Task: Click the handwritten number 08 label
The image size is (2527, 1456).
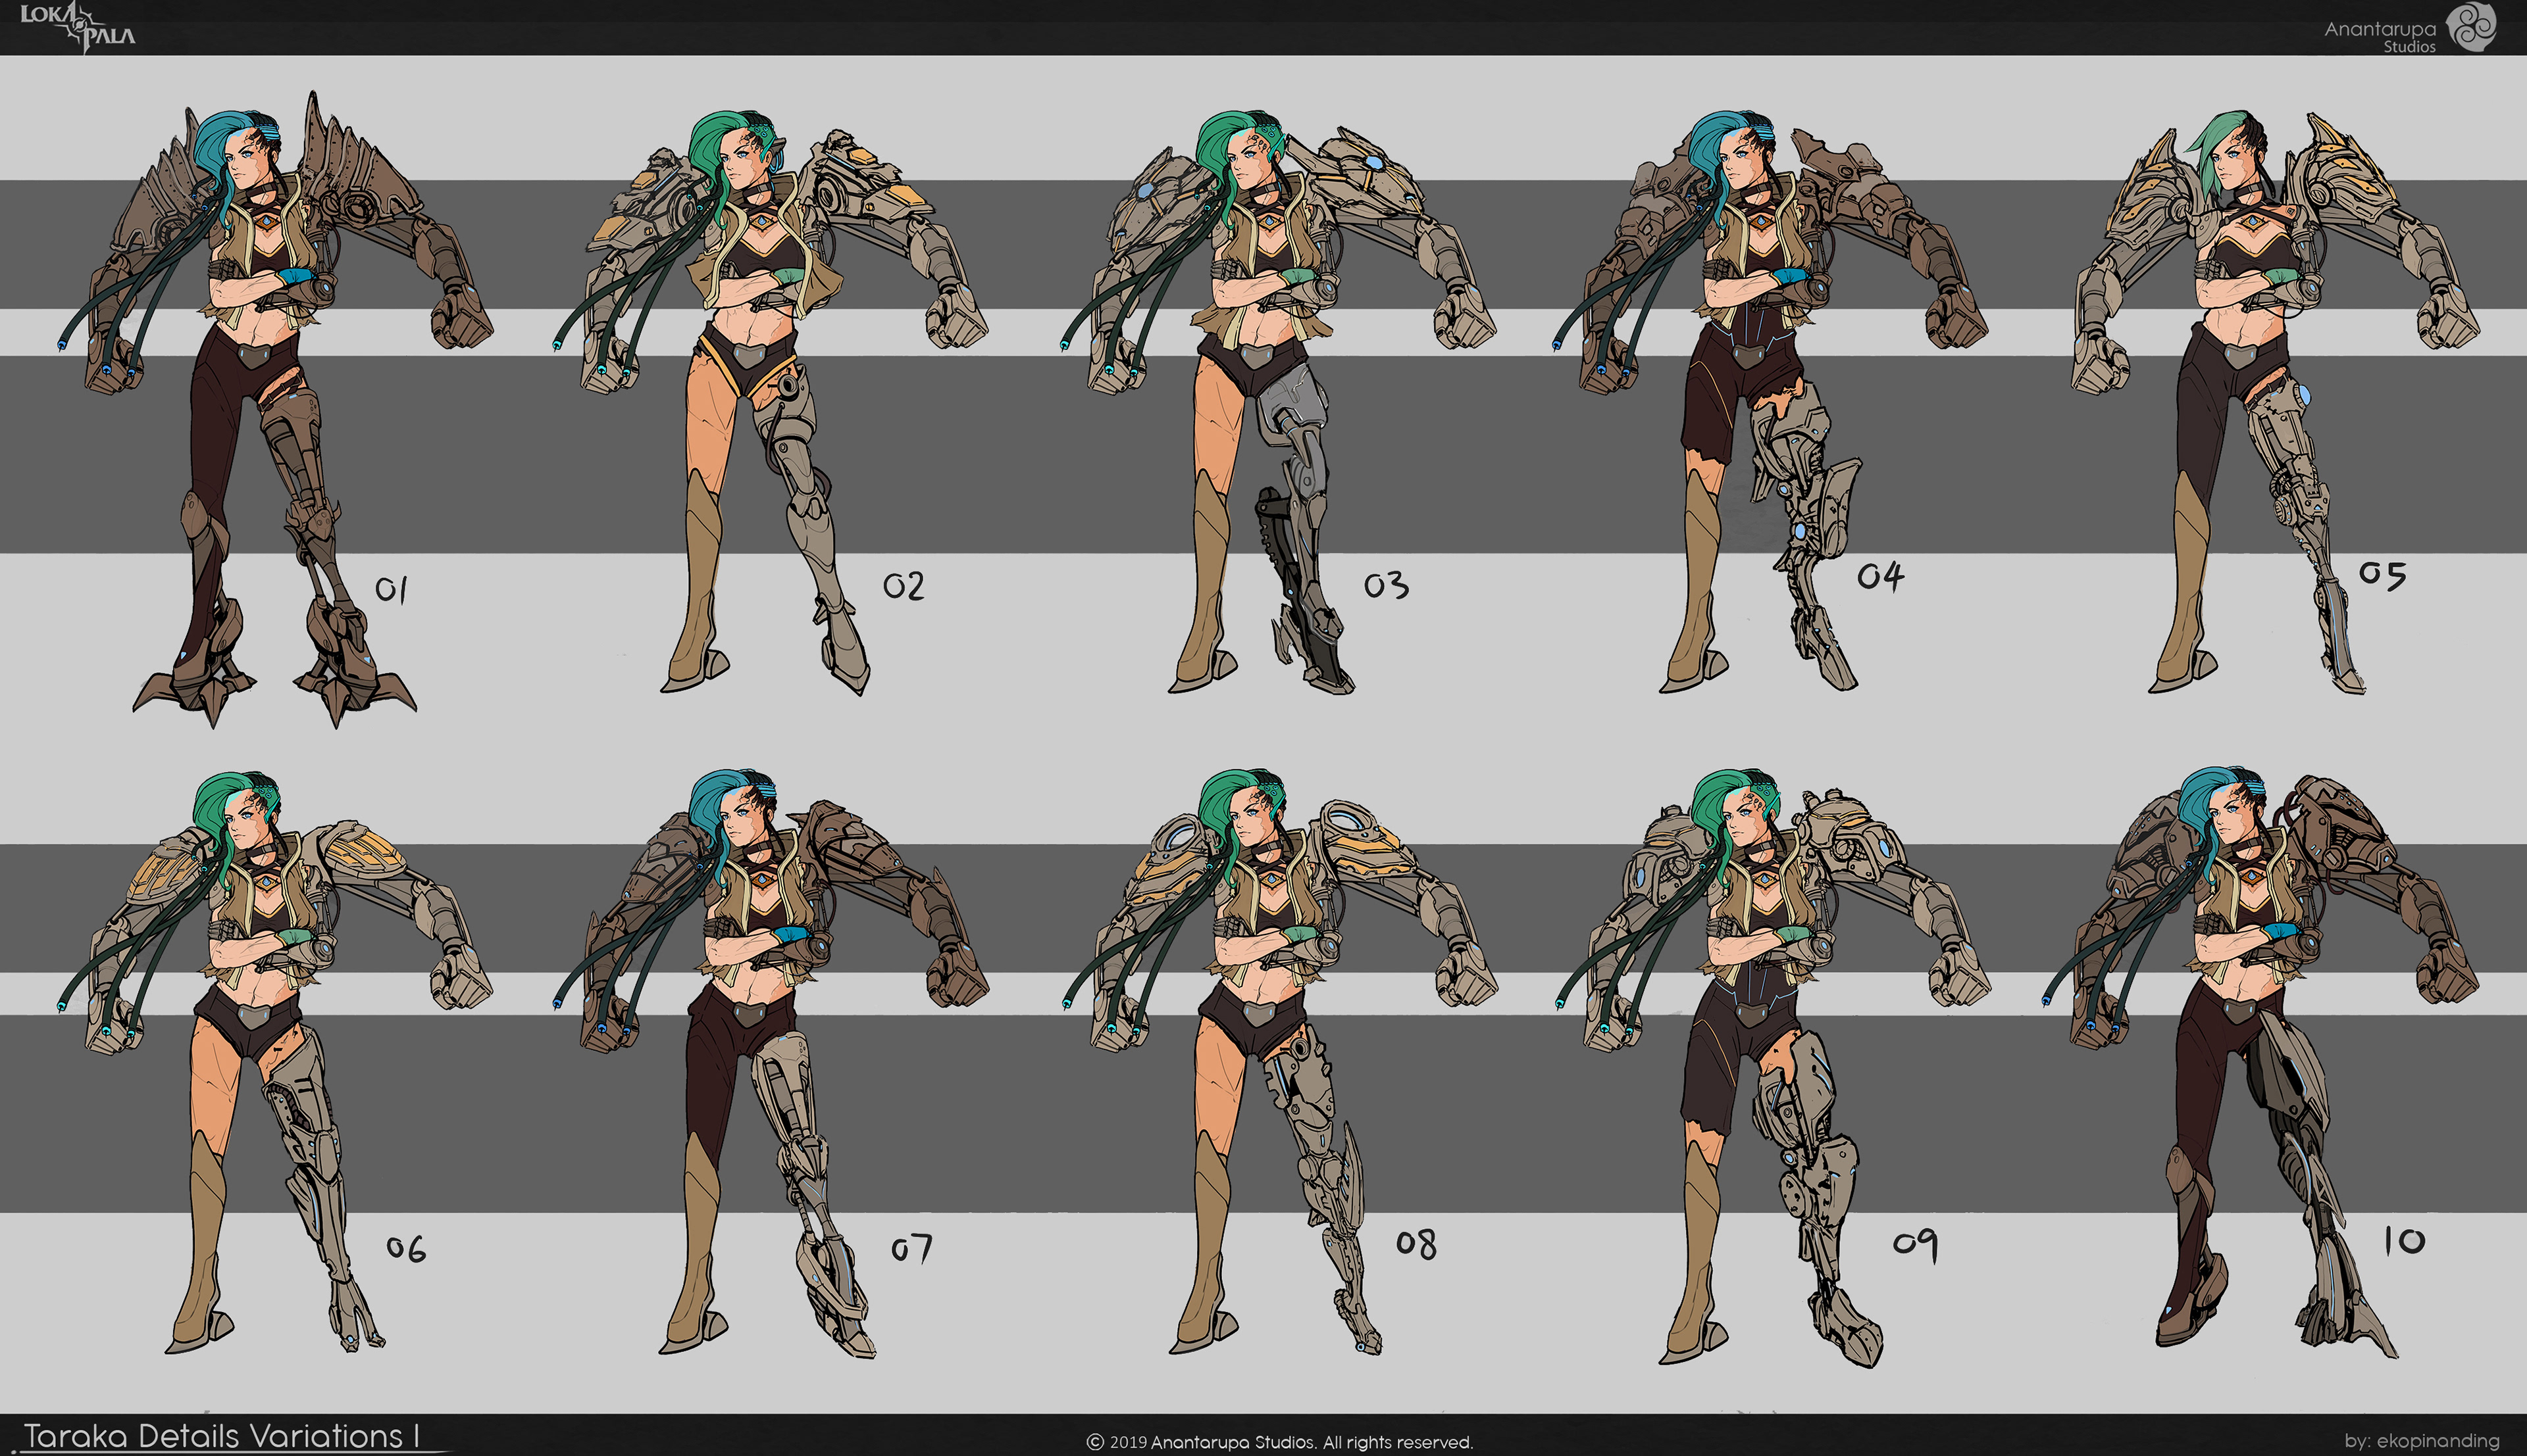Action: pyautogui.click(x=1416, y=1244)
